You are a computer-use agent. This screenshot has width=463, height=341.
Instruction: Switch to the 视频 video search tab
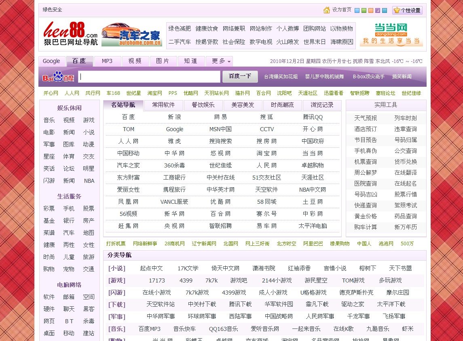[135, 61]
